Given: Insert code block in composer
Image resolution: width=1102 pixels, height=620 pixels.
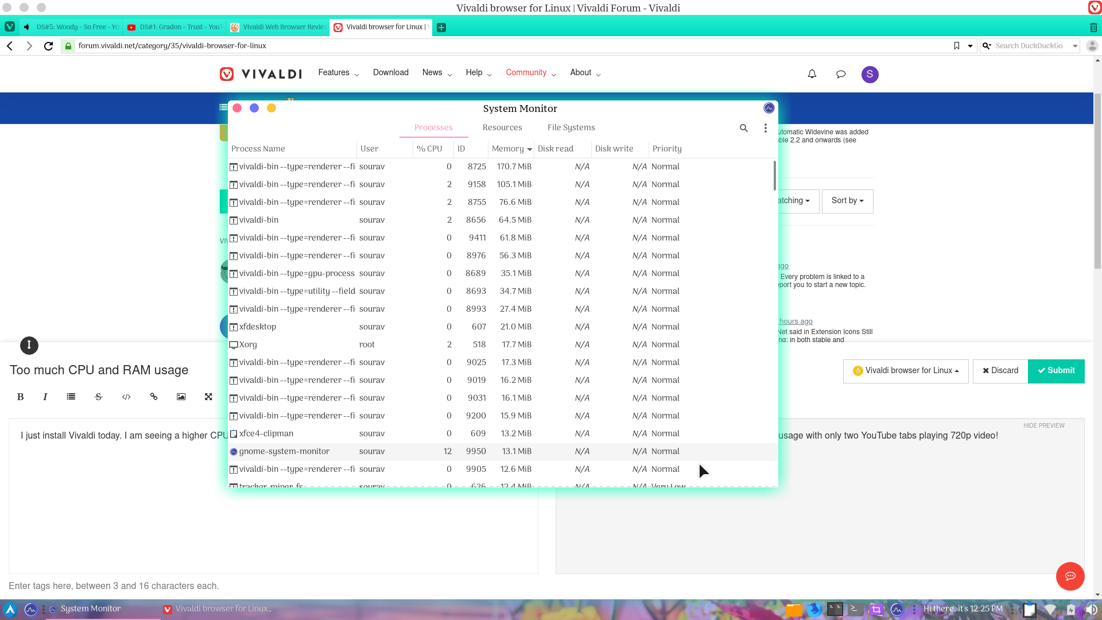Looking at the screenshot, I should pos(126,397).
